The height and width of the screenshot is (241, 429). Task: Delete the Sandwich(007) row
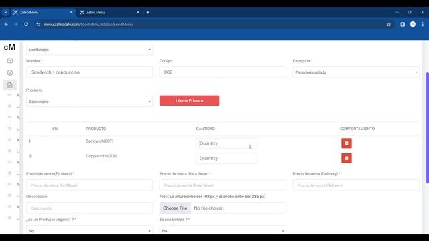(347, 143)
